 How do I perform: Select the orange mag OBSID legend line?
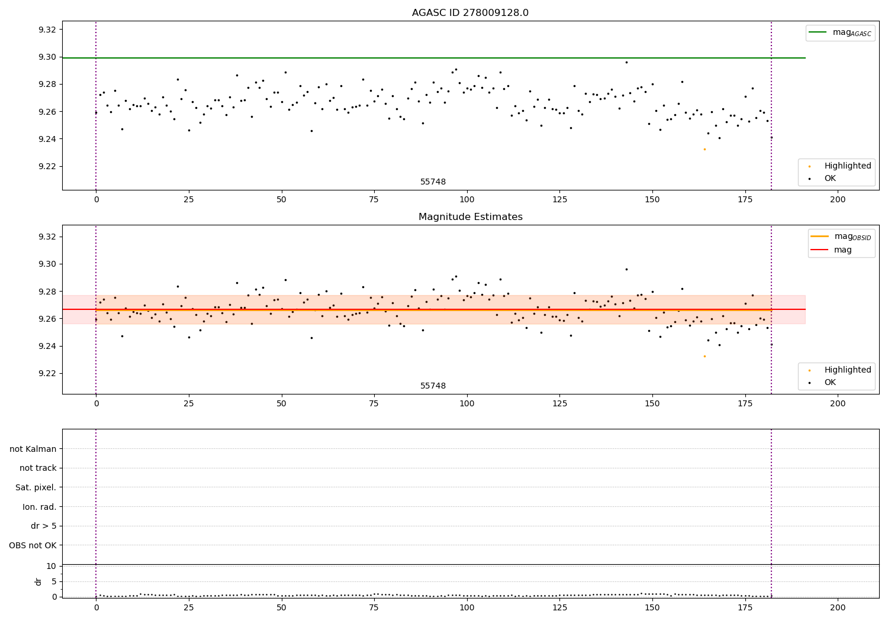tap(819, 237)
